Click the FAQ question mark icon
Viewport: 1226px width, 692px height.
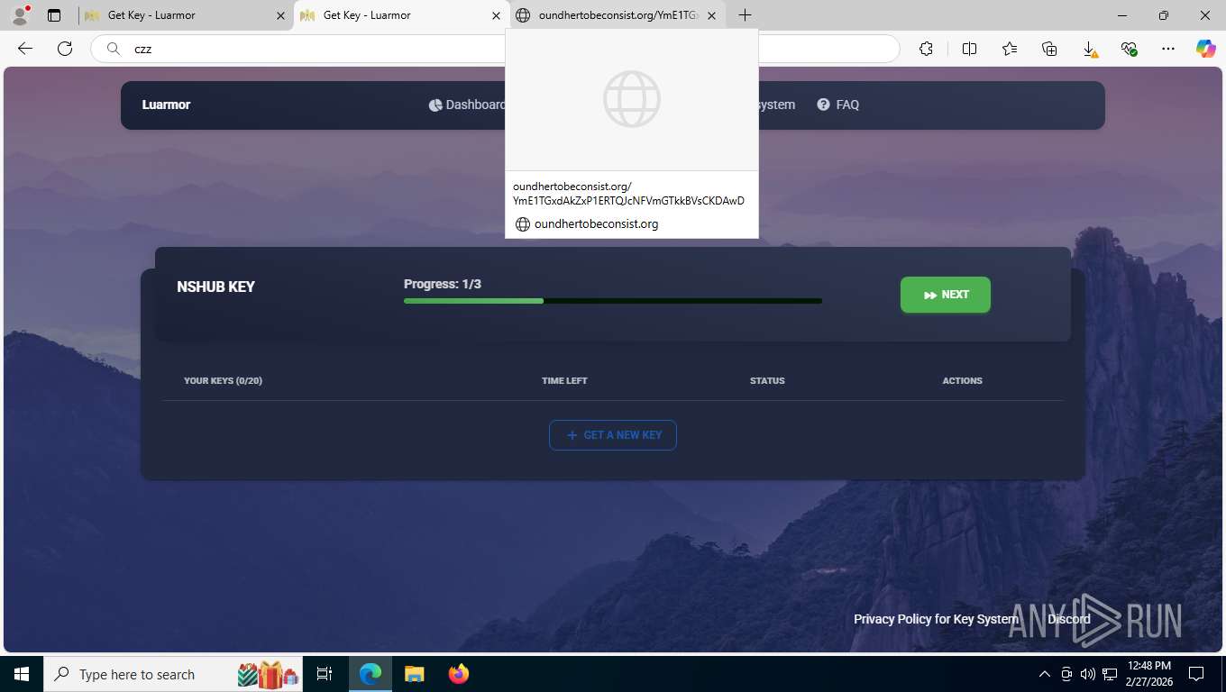823,105
